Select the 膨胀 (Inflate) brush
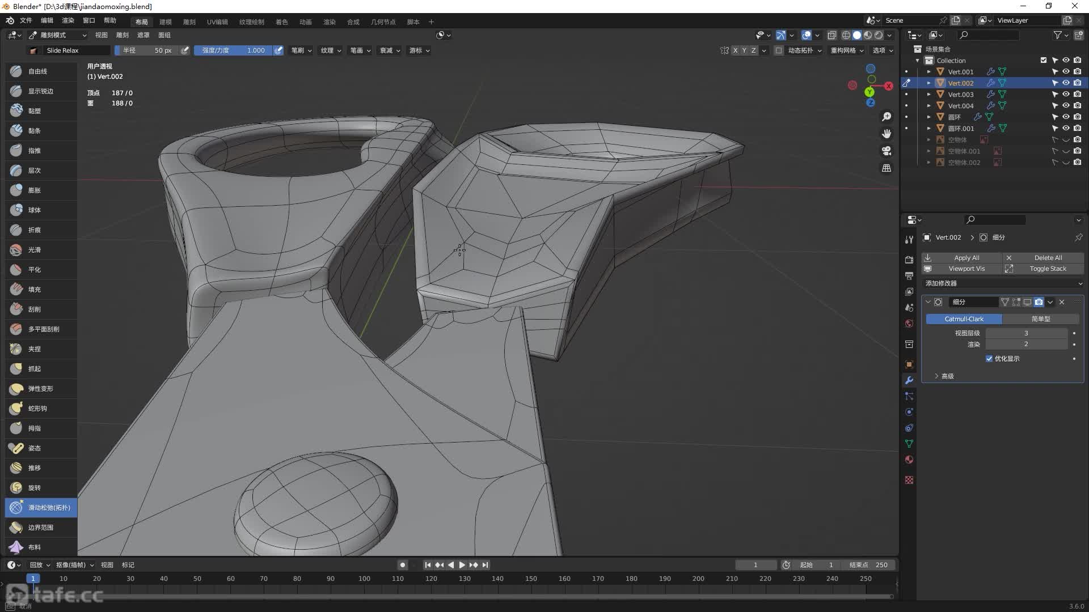1089x612 pixels. coord(41,190)
